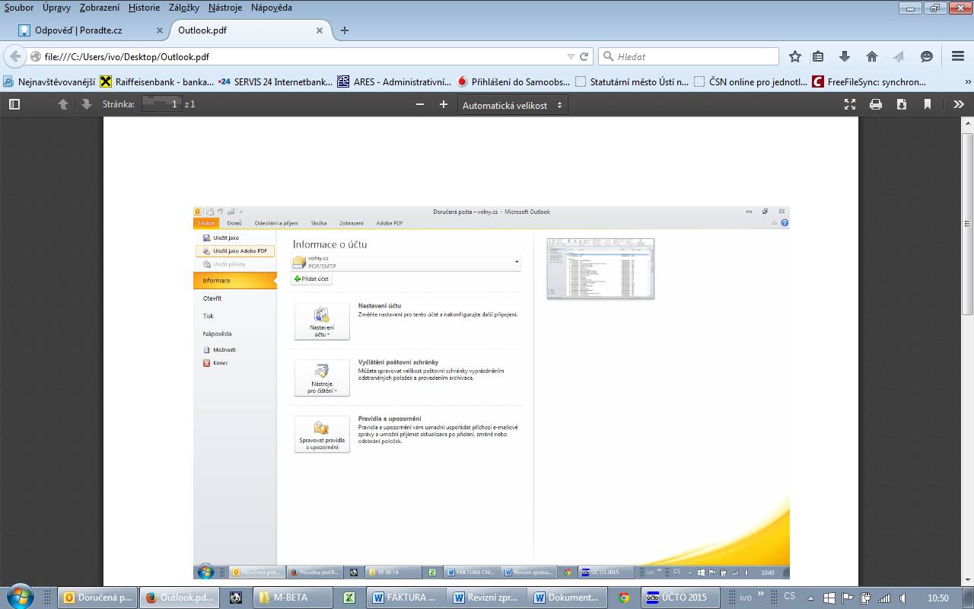
Task: Open FreeFileSync bookmark
Action: (869, 81)
